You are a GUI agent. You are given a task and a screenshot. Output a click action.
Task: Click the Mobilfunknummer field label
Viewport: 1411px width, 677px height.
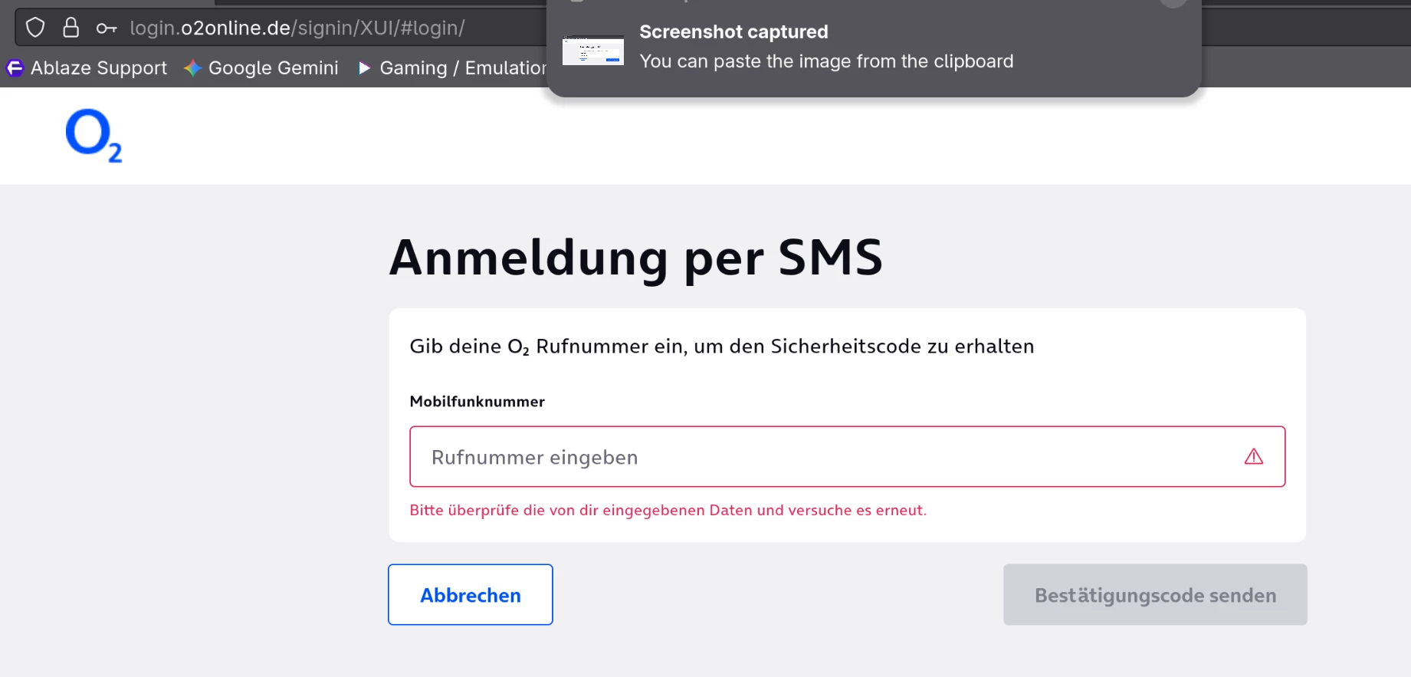477,402
